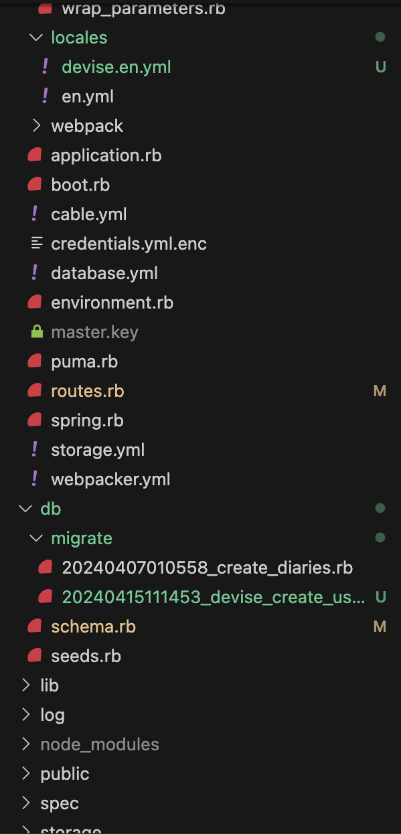This screenshot has height=834, width=401.
Task: Click the M badge next to schema.rb
Action: pyautogui.click(x=380, y=626)
